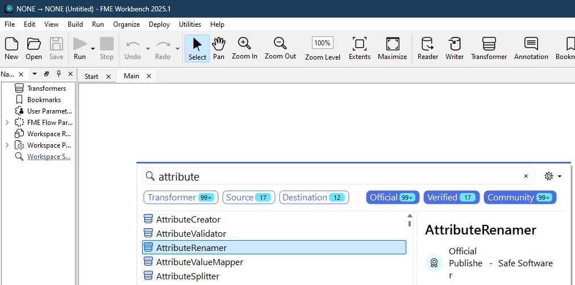Open the Build menu
Viewport: 575px width, 285px height.
click(x=75, y=24)
